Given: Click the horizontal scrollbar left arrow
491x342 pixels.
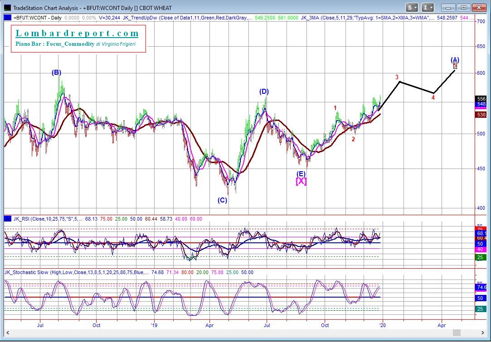Looking at the screenshot, I should click(x=8, y=332).
